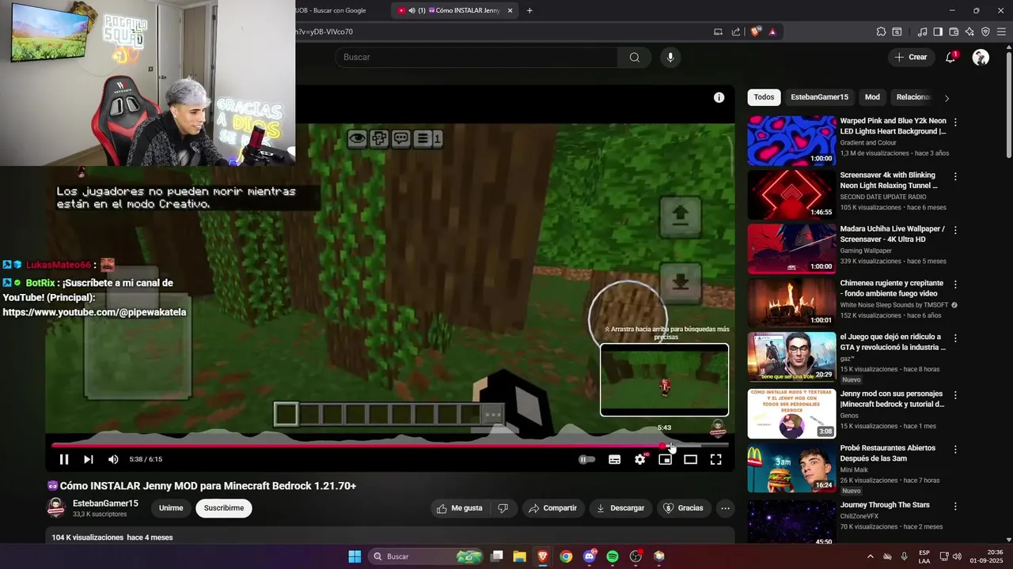
Task: Open browser extensions puzzle icon
Action: [x=881, y=32]
